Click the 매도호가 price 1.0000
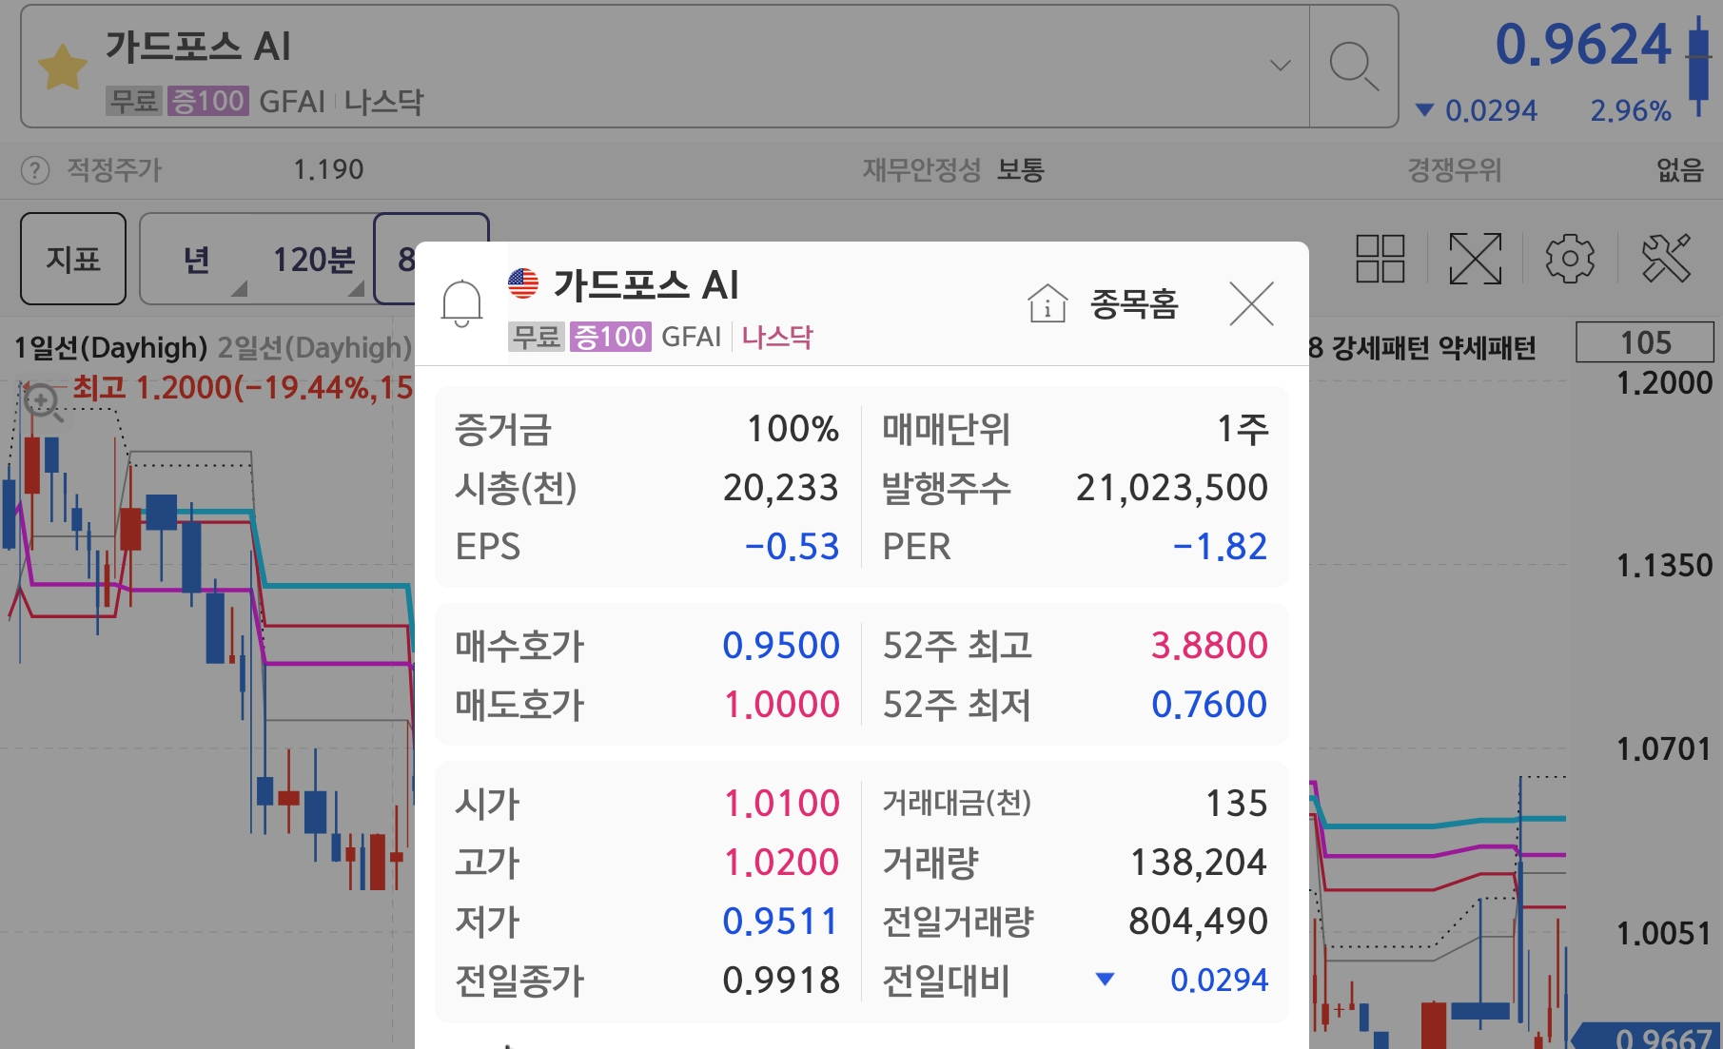1723x1049 pixels. pos(782,705)
